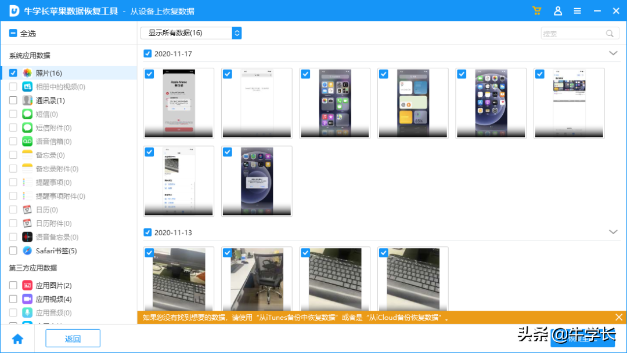Uncheck the Apple Music screenshot checkbox
The height and width of the screenshot is (353, 627).
click(149, 74)
